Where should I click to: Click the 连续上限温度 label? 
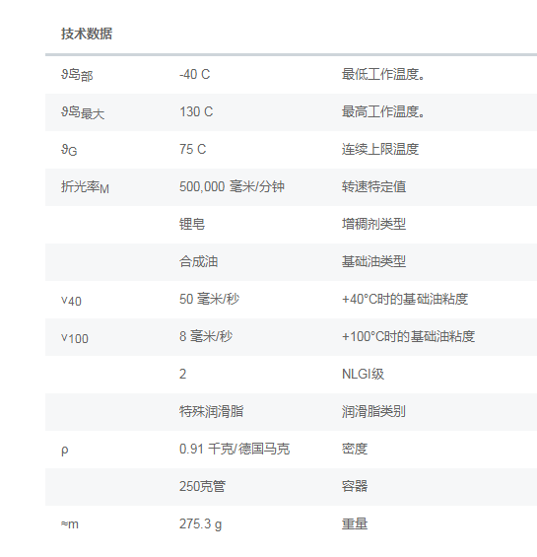[380, 149]
